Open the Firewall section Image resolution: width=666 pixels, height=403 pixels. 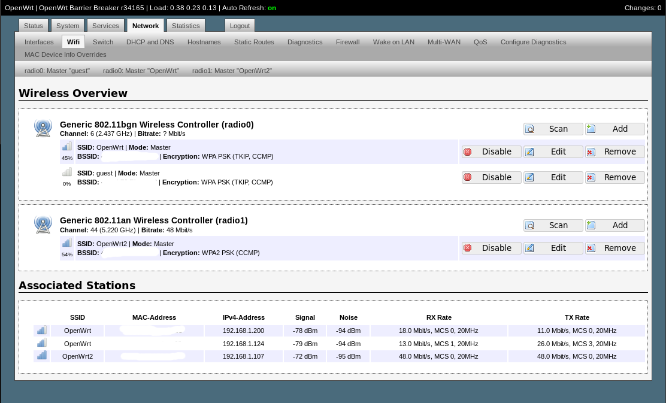[347, 42]
